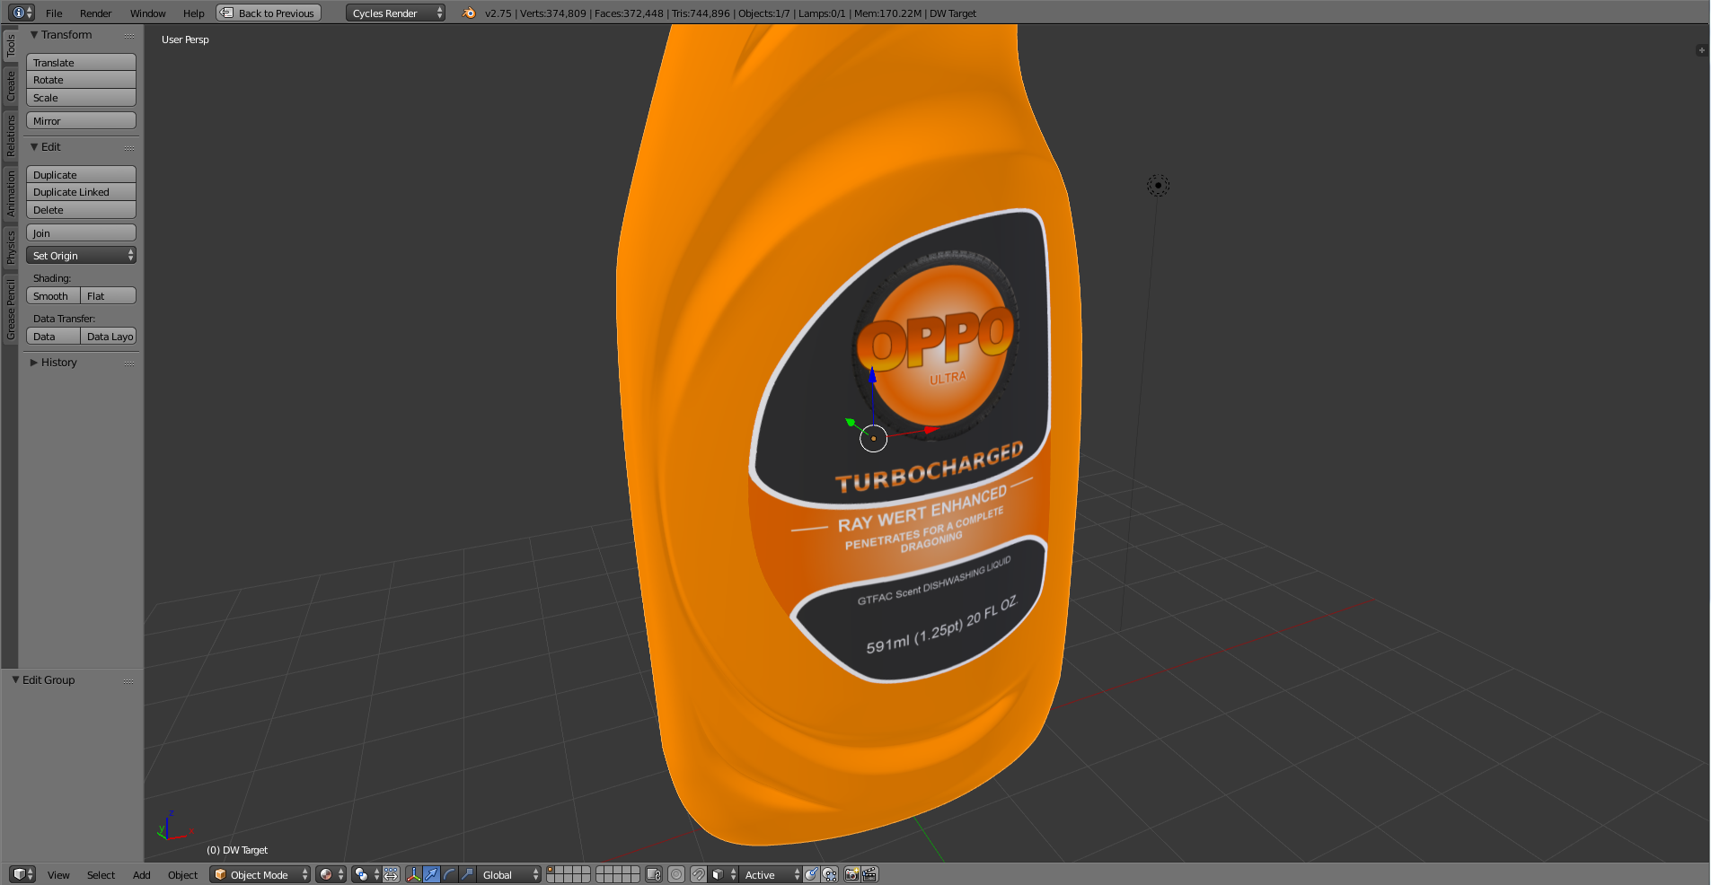Toggle proportional editing mode icon
Screen dimensions: 1711x885
676,874
